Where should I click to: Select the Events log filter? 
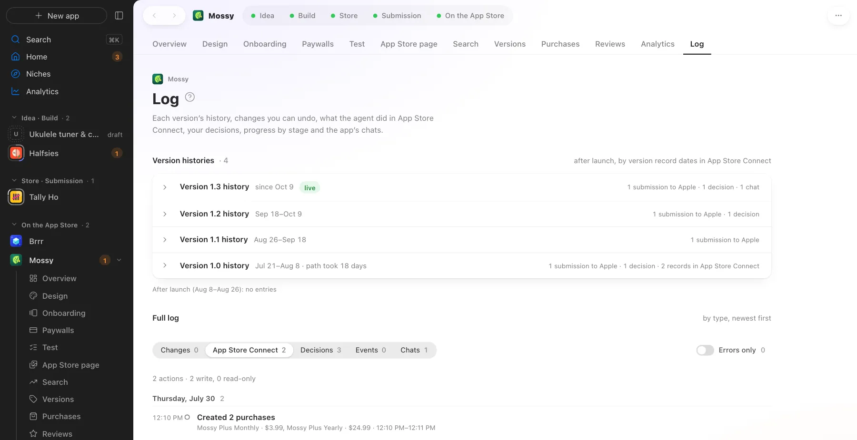click(x=370, y=350)
